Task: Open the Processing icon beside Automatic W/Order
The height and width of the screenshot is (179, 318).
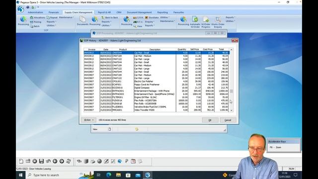Action: coord(183,21)
